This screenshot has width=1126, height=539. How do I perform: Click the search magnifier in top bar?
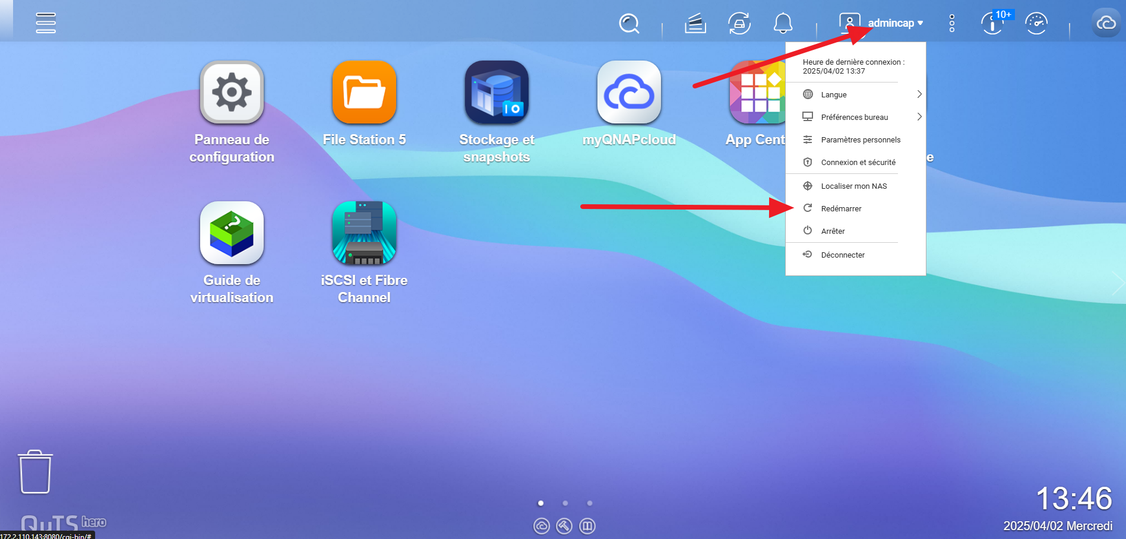tap(629, 24)
